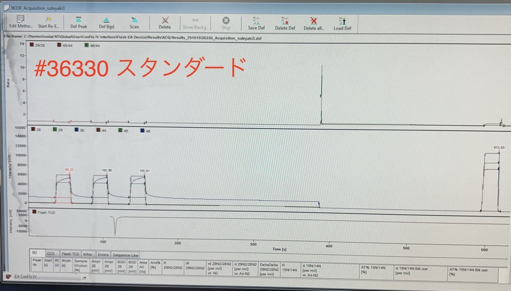Select the Def Peak tool
The height and width of the screenshot is (291, 511).
(79, 22)
